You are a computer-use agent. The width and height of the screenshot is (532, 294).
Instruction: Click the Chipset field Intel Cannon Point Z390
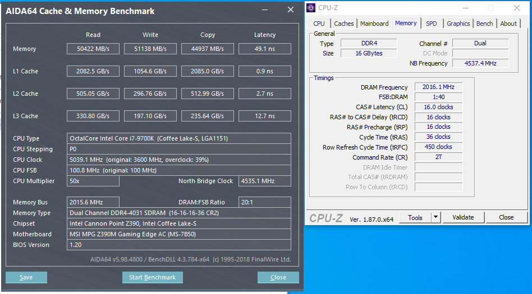(179, 223)
